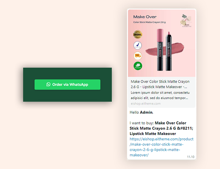
Task: Click the blue checkmark verified badge
Action: point(137,45)
